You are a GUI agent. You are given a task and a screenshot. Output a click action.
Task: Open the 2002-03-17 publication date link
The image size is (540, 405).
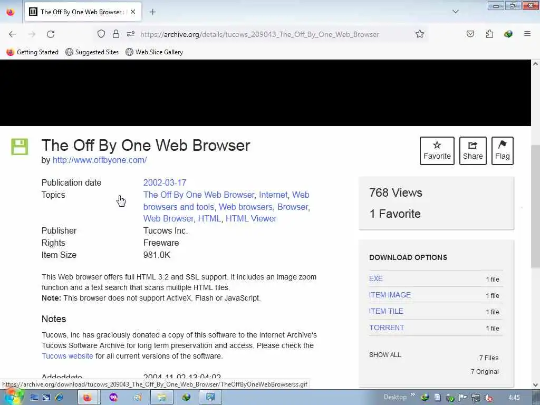[x=165, y=182]
